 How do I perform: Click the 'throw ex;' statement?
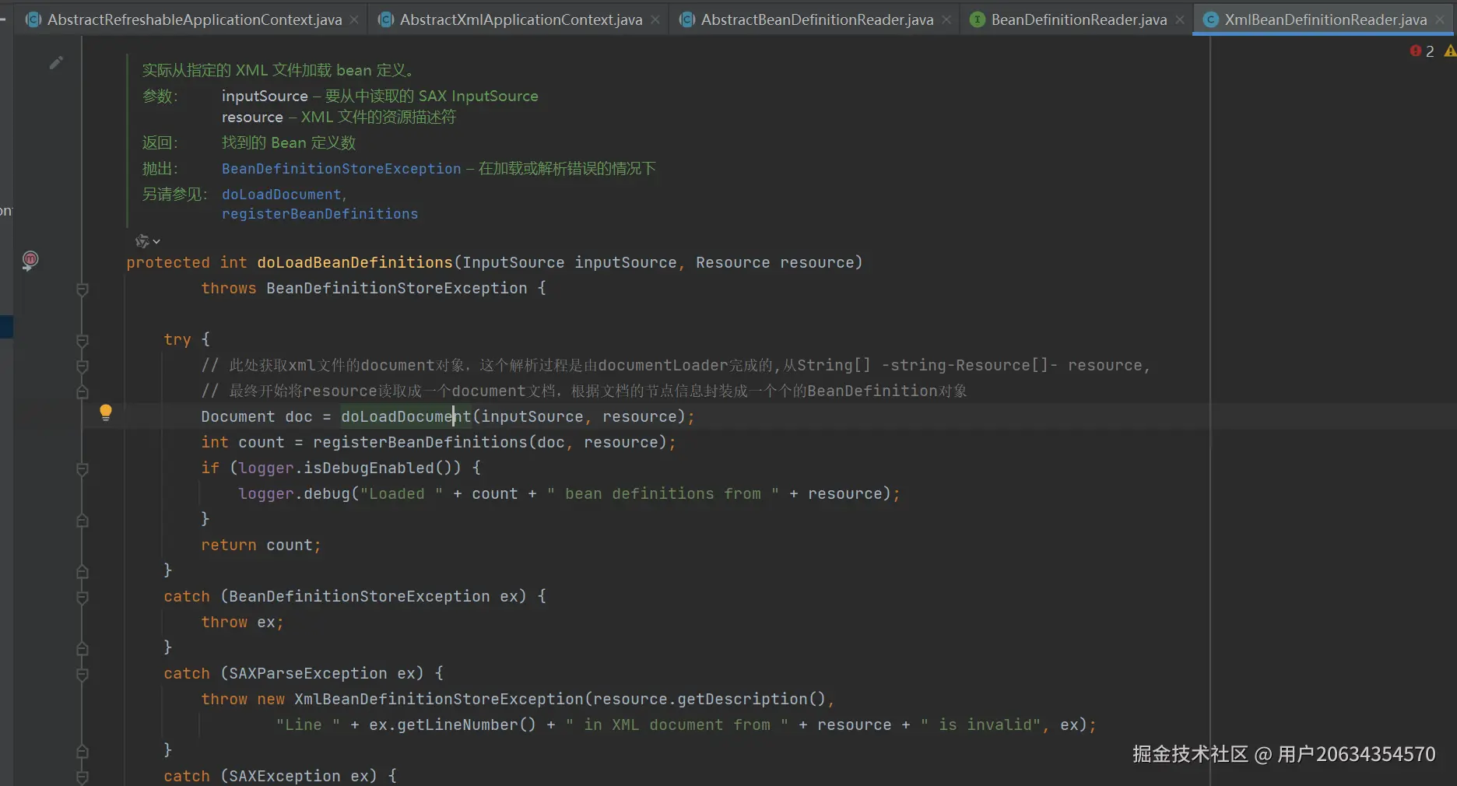click(242, 622)
